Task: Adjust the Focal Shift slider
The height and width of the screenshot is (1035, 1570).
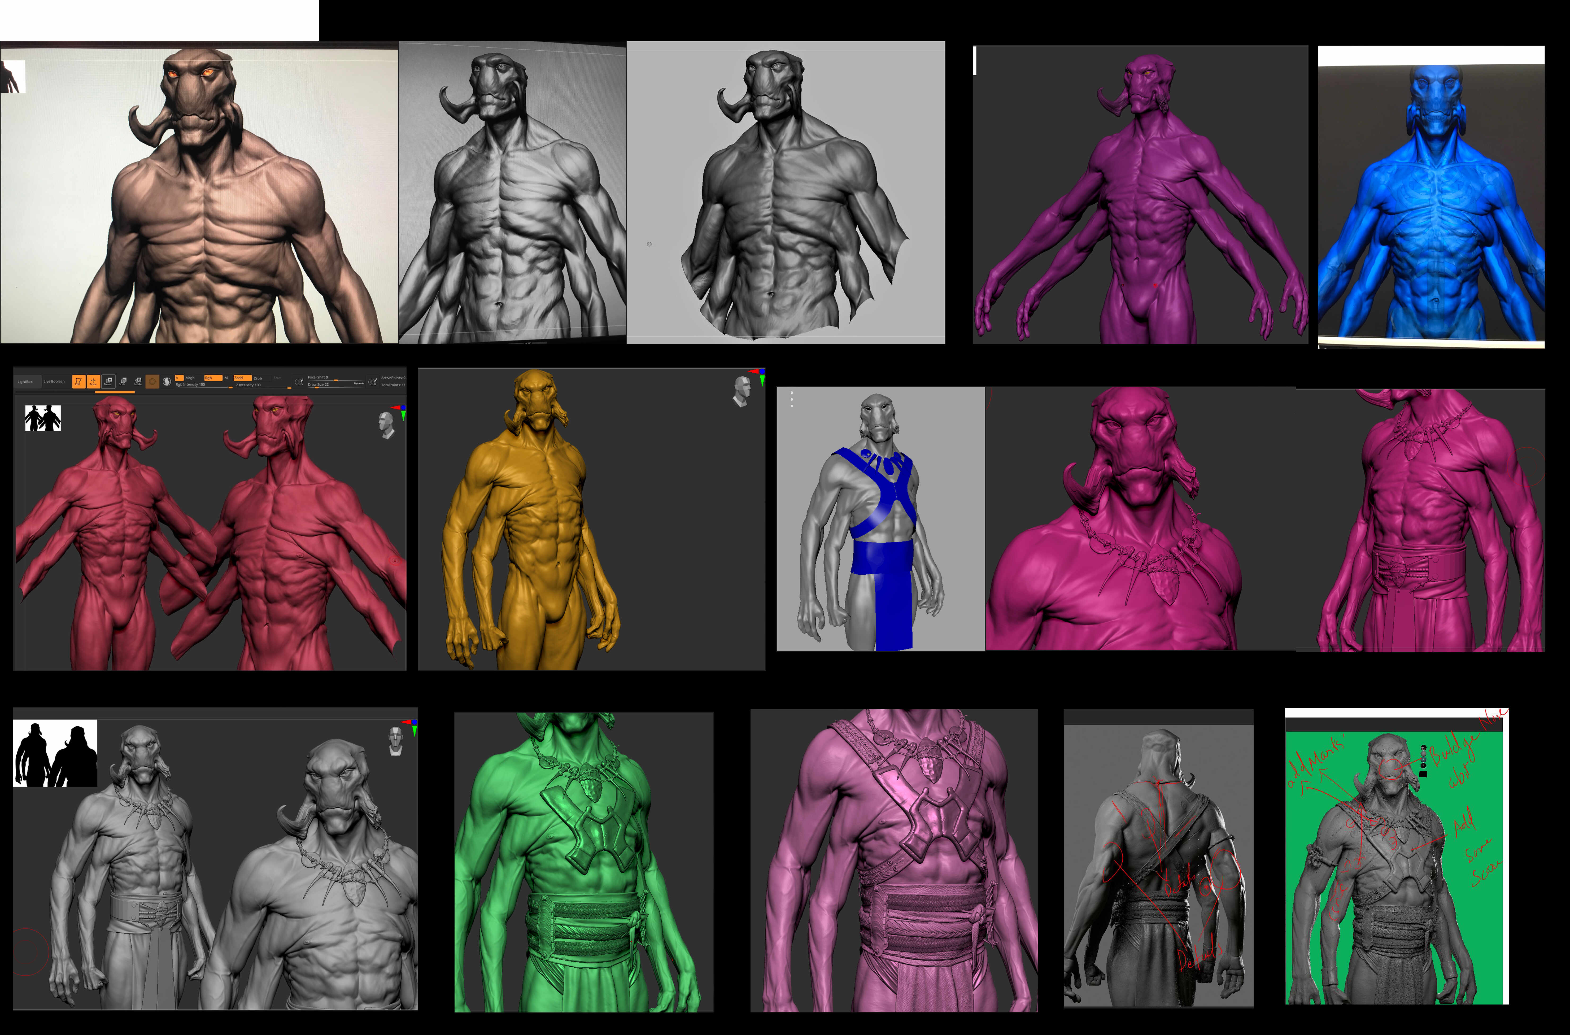Action: 336,378
